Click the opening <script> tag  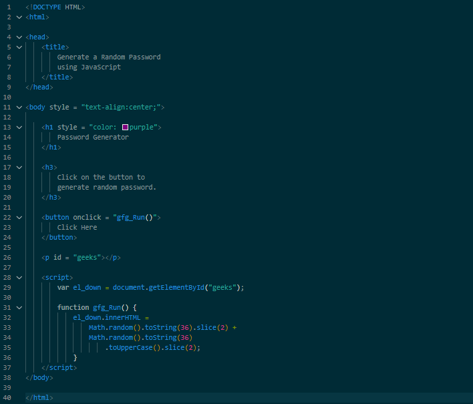[x=57, y=277]
